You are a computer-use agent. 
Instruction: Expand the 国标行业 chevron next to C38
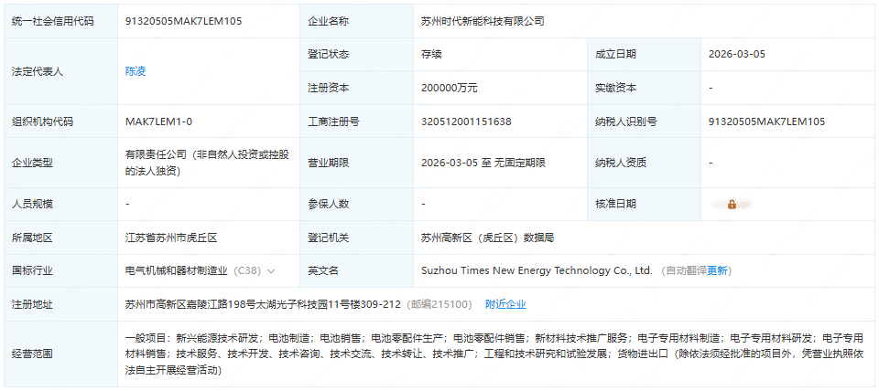point(271,271)
